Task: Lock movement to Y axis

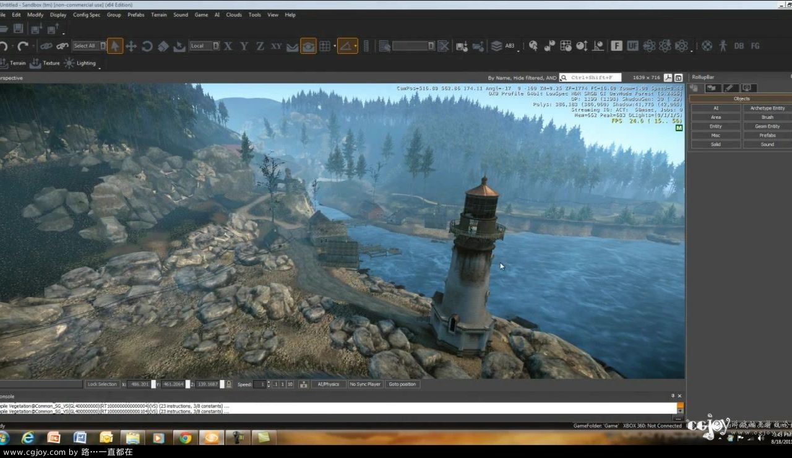Action: pos(244,46)
